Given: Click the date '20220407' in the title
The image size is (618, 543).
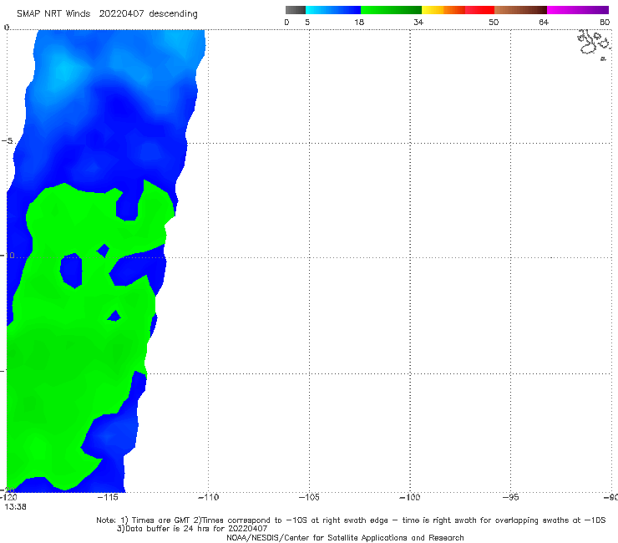Looking at the screenshot, I should point(121,14).
